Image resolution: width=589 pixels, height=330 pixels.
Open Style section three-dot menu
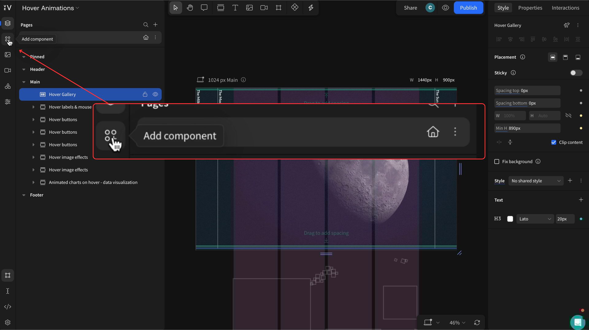click(581, 181)
